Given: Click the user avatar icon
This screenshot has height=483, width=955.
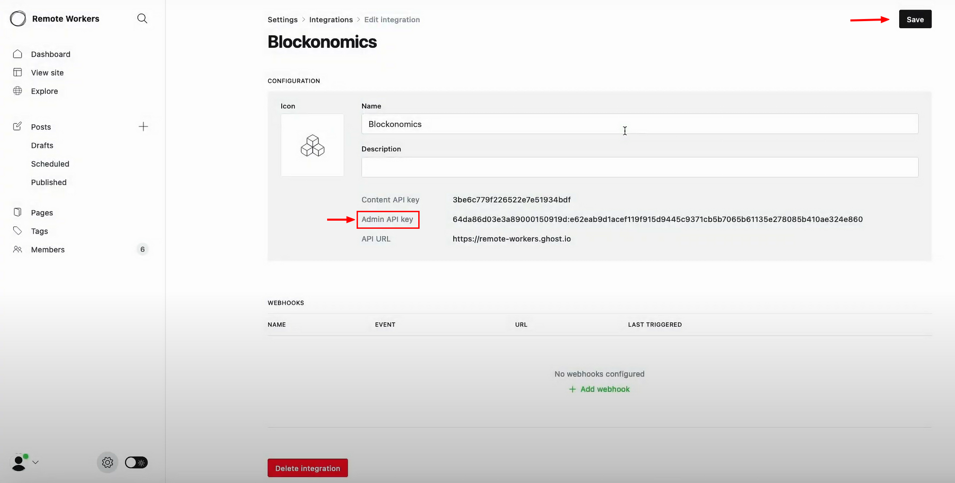Looking at the screenshot, I should 19,463.
